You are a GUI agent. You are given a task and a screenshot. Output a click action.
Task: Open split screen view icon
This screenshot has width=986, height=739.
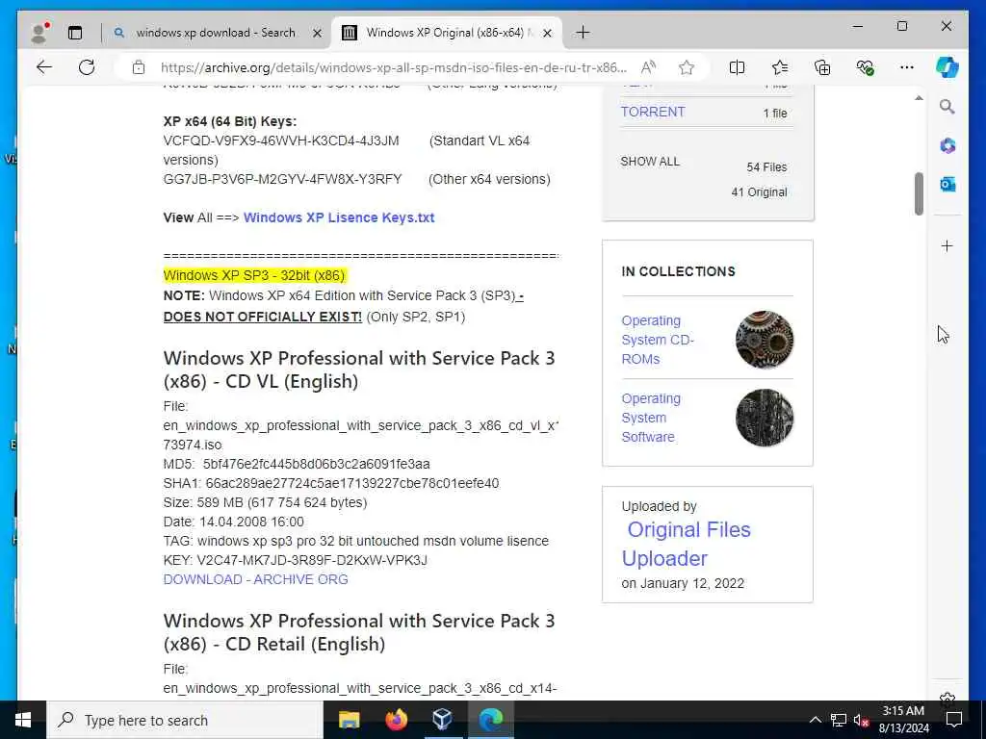click(x=737, y=67)
